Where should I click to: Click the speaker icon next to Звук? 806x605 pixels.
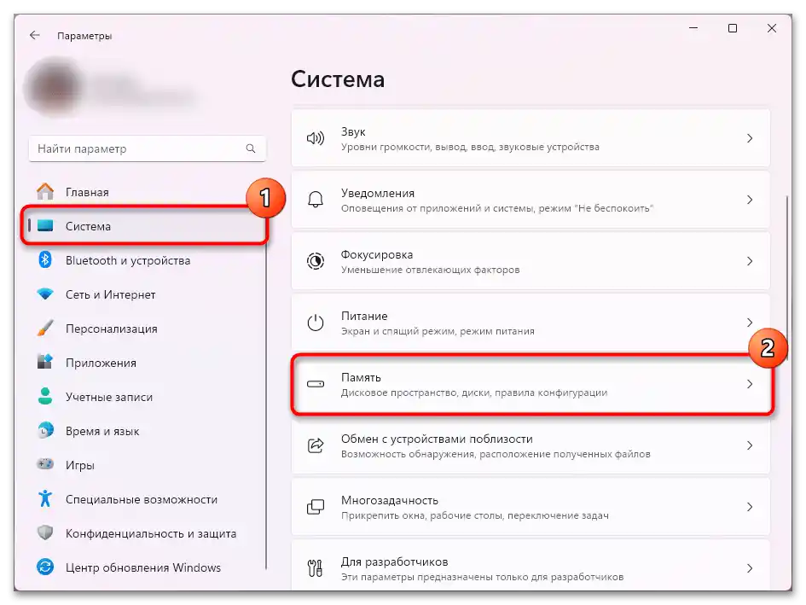316,137
